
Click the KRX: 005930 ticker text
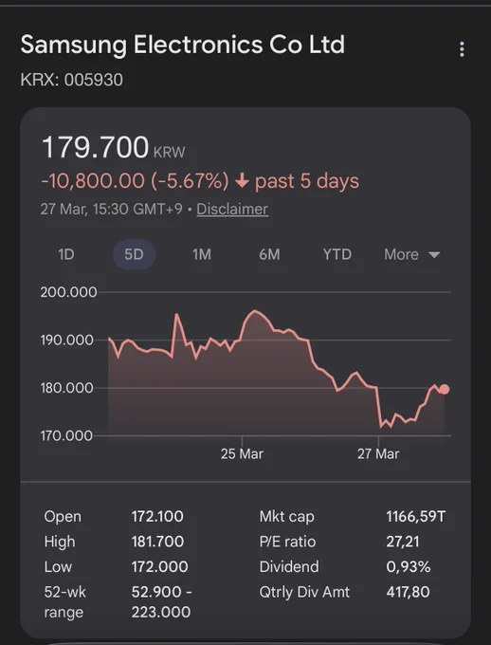pyautogui.click(x=71, y=80)
